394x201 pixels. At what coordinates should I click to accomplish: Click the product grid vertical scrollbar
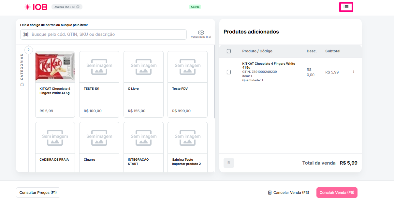click(x=214, y=81)
